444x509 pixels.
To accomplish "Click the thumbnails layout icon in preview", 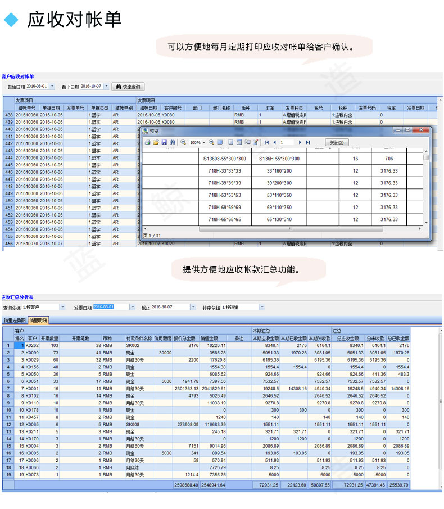I will [239, 142].
